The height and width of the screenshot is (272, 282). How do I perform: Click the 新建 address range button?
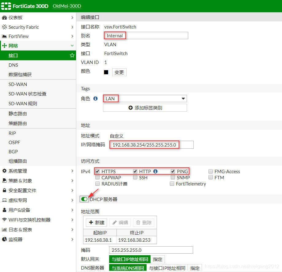[96, 222]
